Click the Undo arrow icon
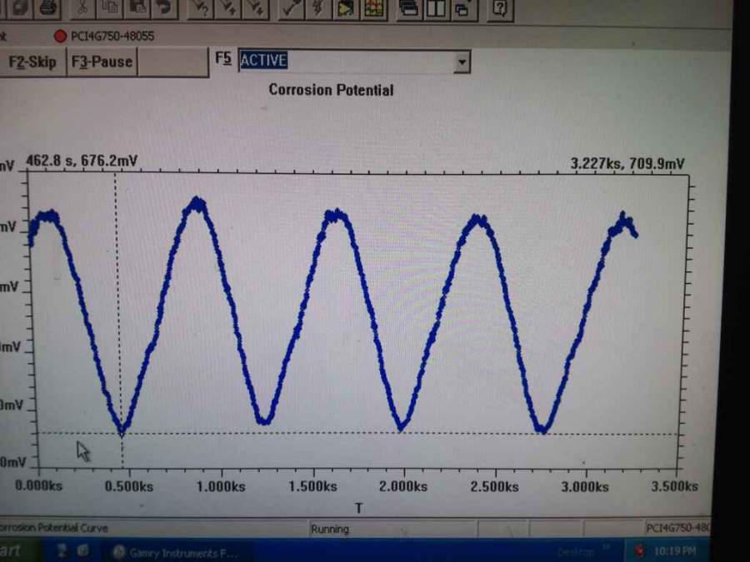The height and width of the screenshot is (562, 750). tap(164, 8)
